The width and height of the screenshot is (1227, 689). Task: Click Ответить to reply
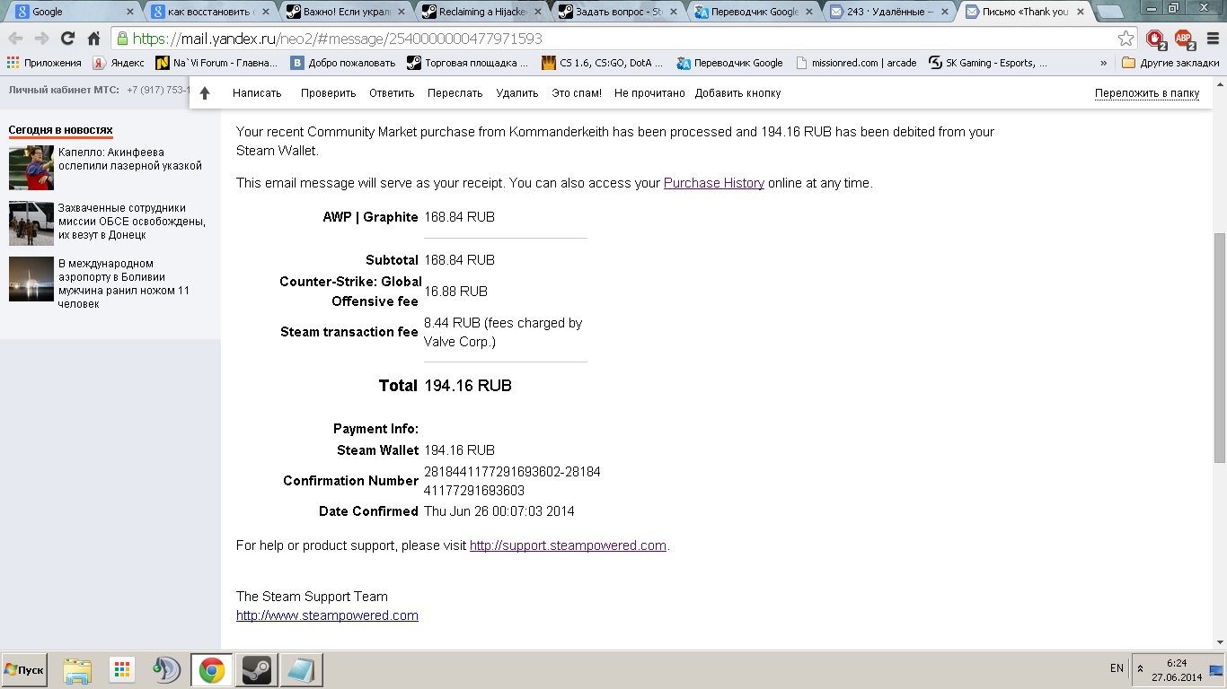tap(392, 93)
